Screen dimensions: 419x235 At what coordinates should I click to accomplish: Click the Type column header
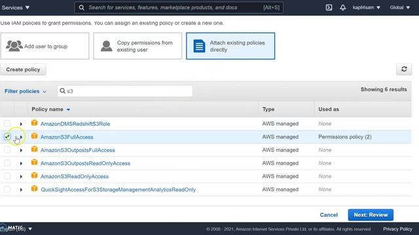click(268, 109)
